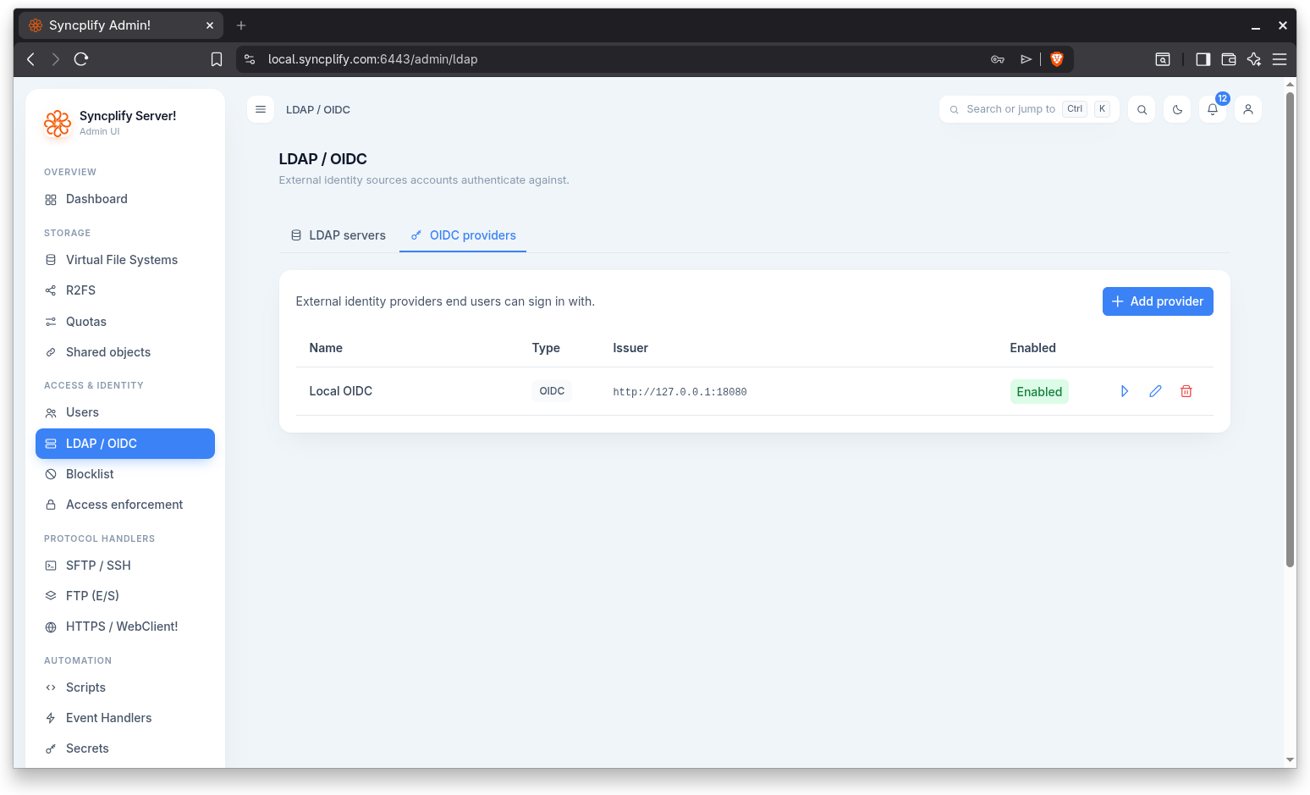This screenshot has width=1310, height=795.
Task: Open Secrets in sidebar
Action: 125,748
